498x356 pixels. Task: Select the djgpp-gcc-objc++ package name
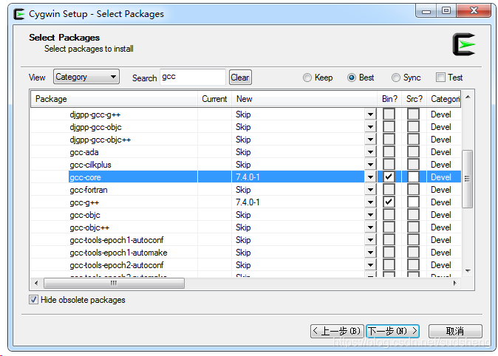[100, 140]
